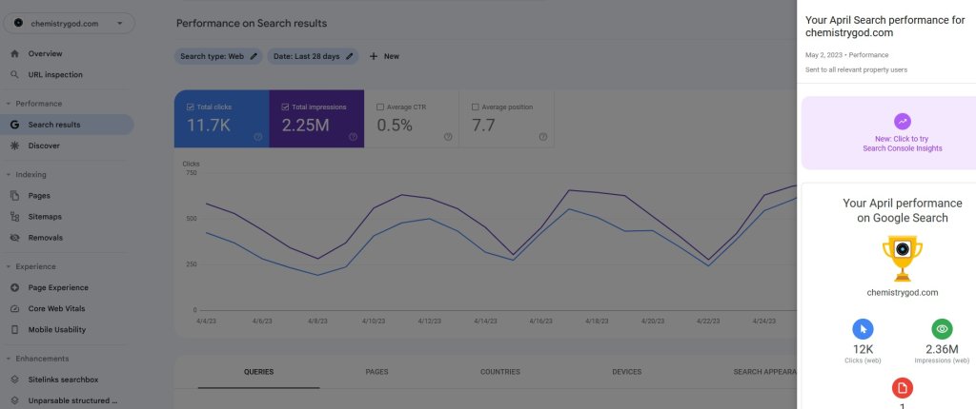Viewport: 976px width, 409px height.
Task: Click the trophy icon for chemistrygod.com
Action: click(x=903, y=259)
